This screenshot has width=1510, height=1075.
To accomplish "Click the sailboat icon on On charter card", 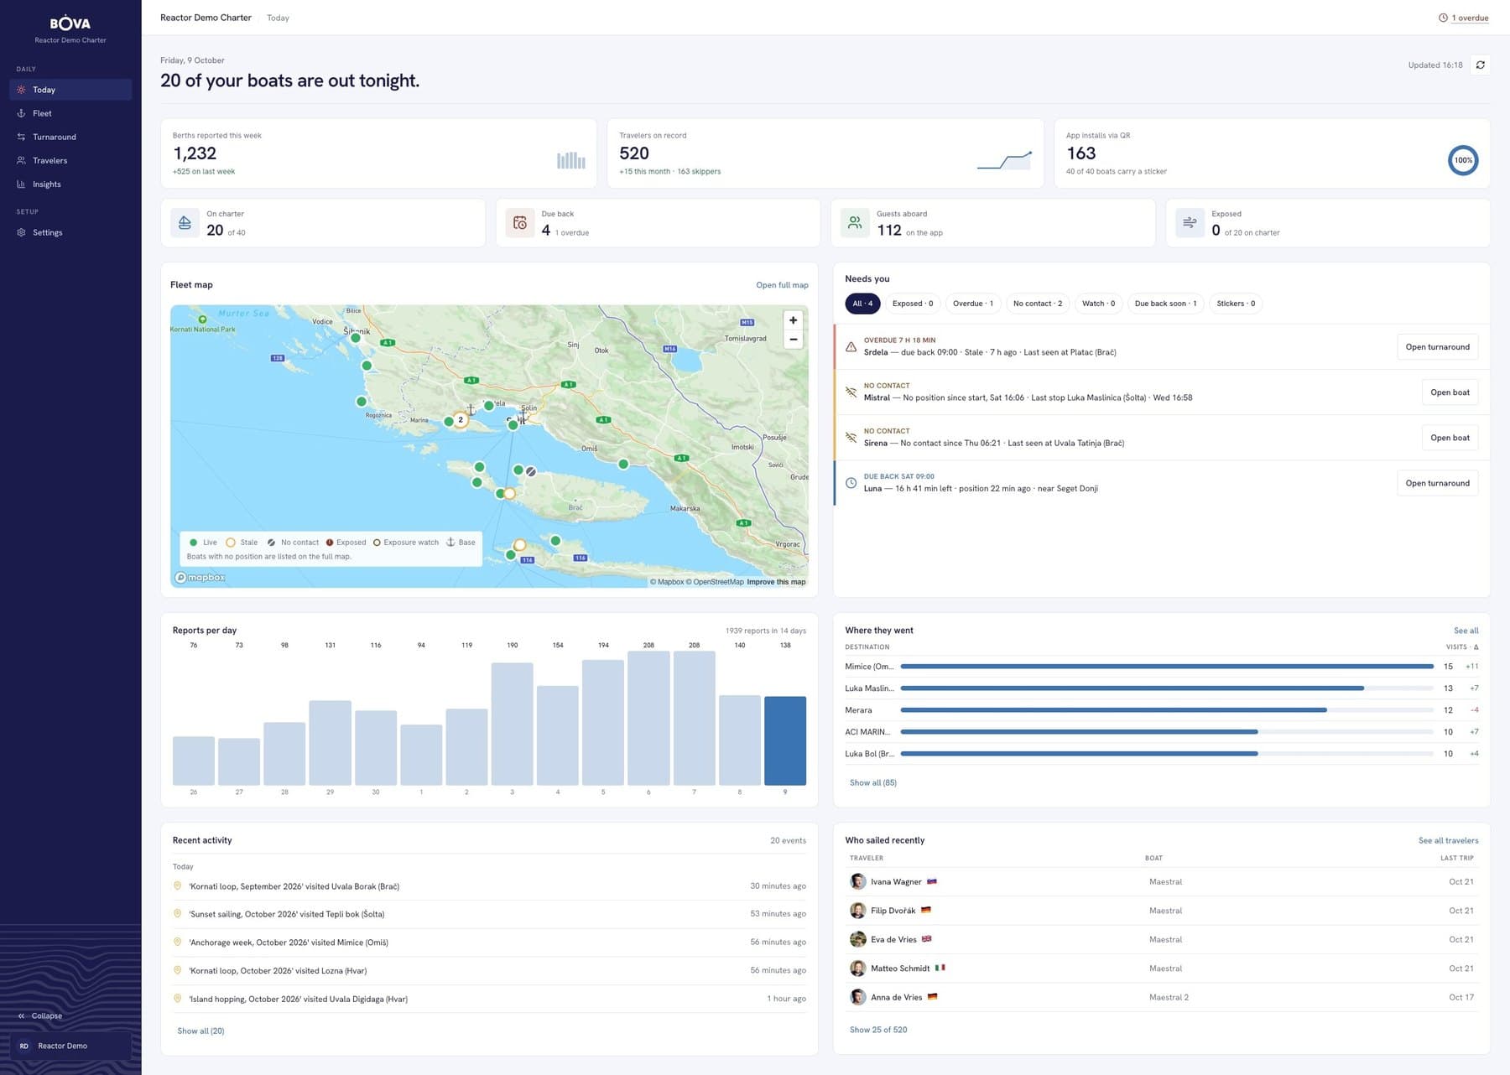I will click(185, 223).
